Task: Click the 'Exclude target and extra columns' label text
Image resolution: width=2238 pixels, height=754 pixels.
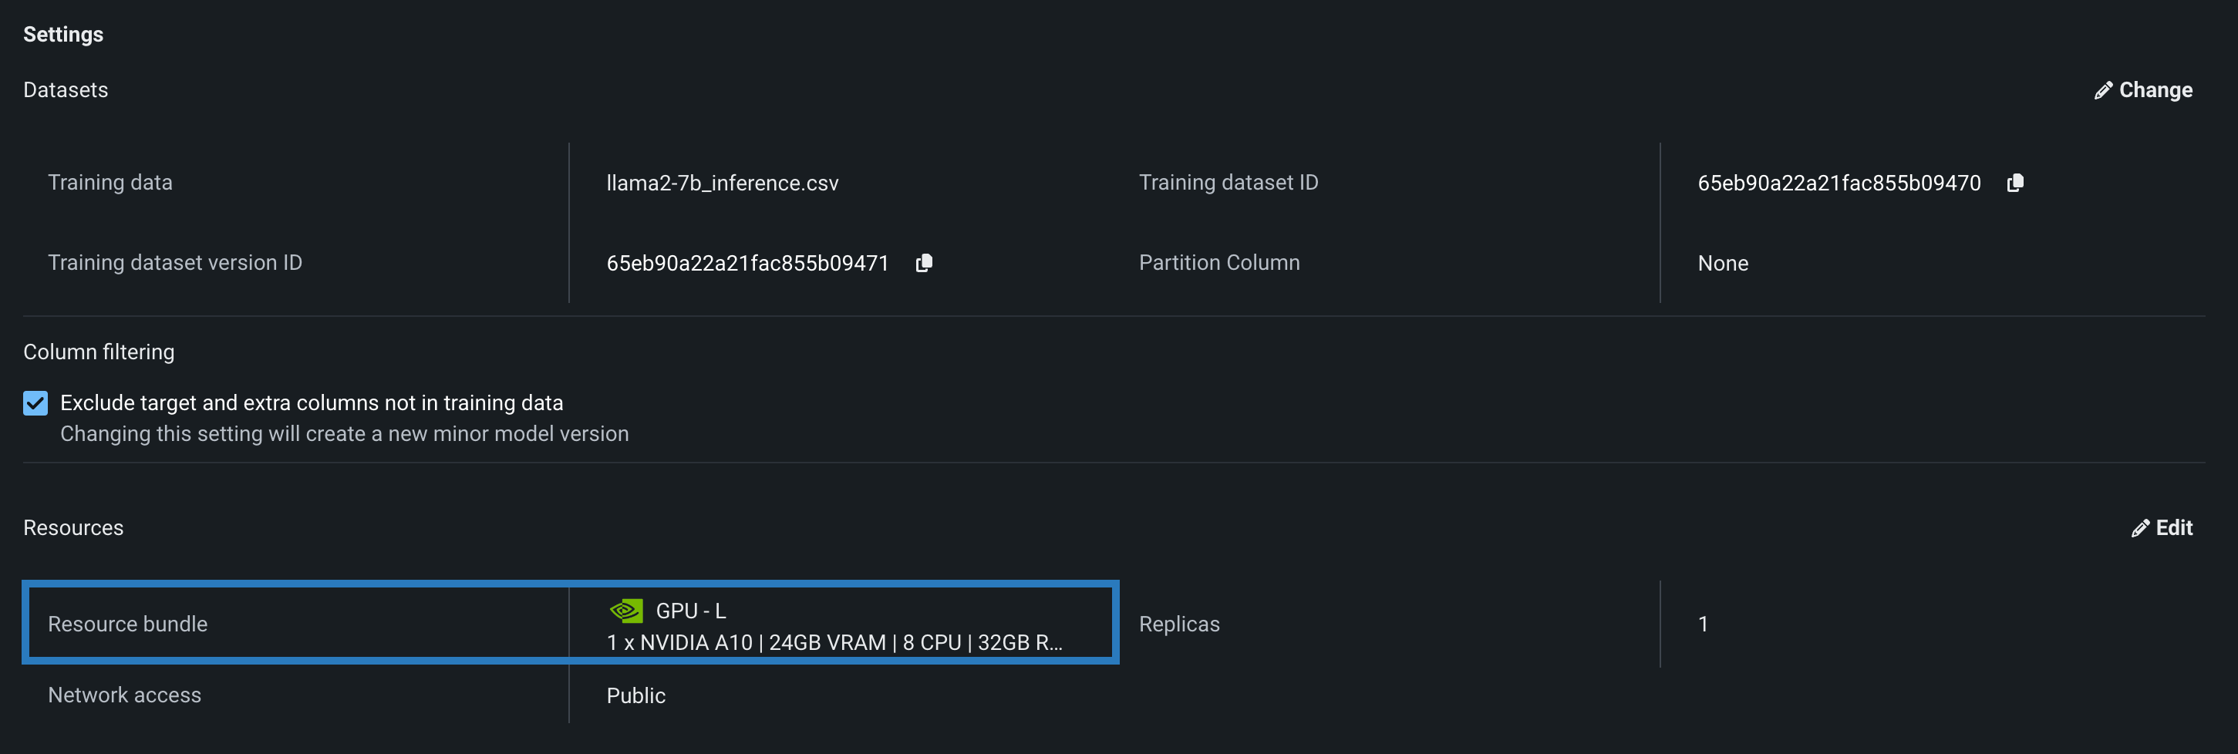Action: [311, 403]
